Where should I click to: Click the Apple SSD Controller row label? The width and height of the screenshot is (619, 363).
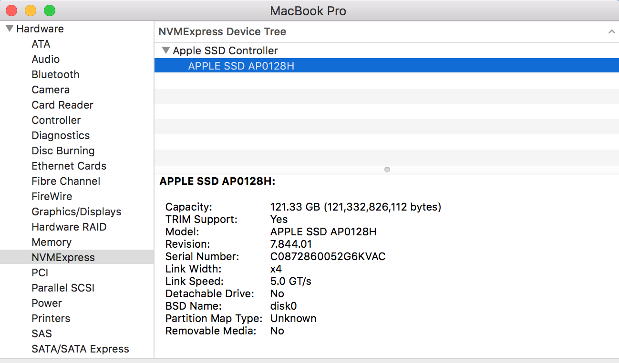[x=225, y=50]
